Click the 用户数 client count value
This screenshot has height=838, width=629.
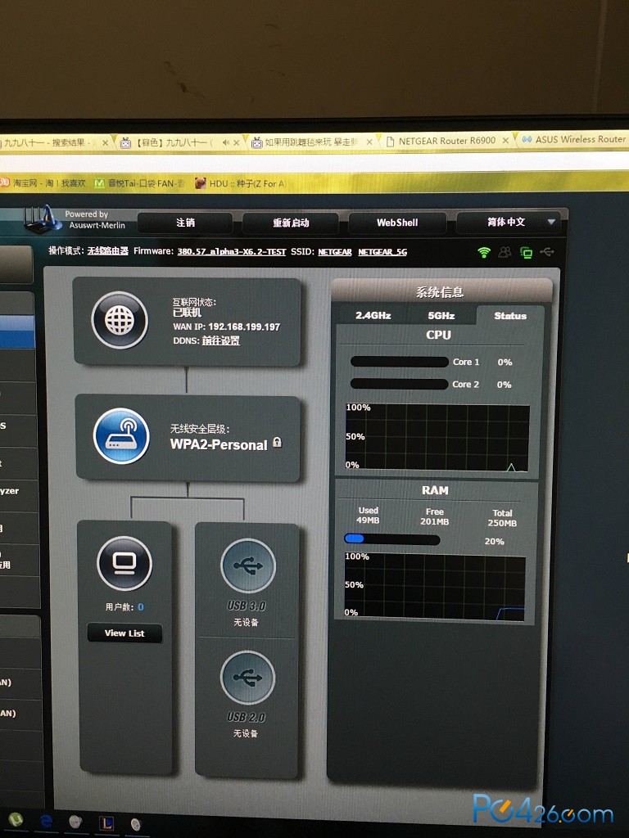(141, 606)
